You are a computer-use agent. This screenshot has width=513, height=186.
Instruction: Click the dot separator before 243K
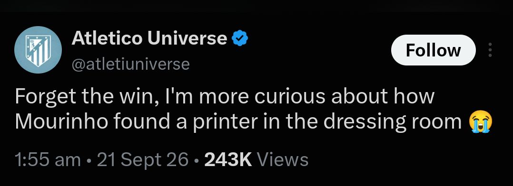coord(196,160)
